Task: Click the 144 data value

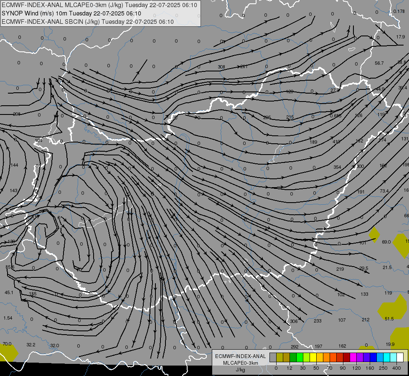Action: pos(14,165)
